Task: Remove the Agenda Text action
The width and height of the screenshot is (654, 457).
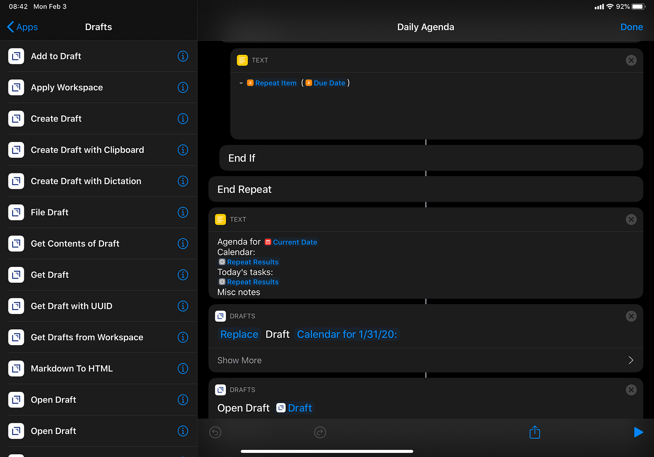Action: click(x=631, y=219)
